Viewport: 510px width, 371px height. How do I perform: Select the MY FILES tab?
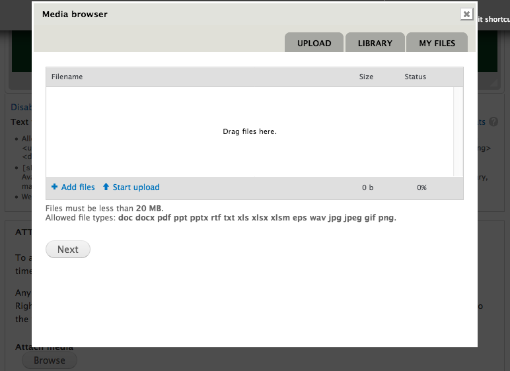click(437, 43)
